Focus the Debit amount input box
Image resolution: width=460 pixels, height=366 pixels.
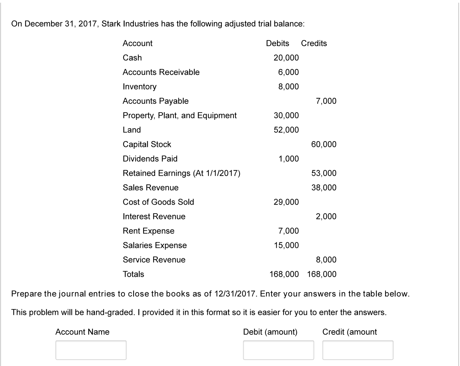coord(278,350)
